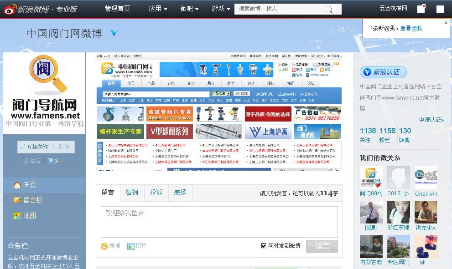Switch to the 留言 tab

click(x=108, y=193)
